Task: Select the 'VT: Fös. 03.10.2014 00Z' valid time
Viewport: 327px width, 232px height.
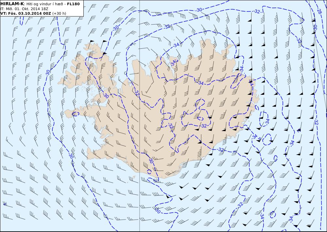Action: pos(26,13)
